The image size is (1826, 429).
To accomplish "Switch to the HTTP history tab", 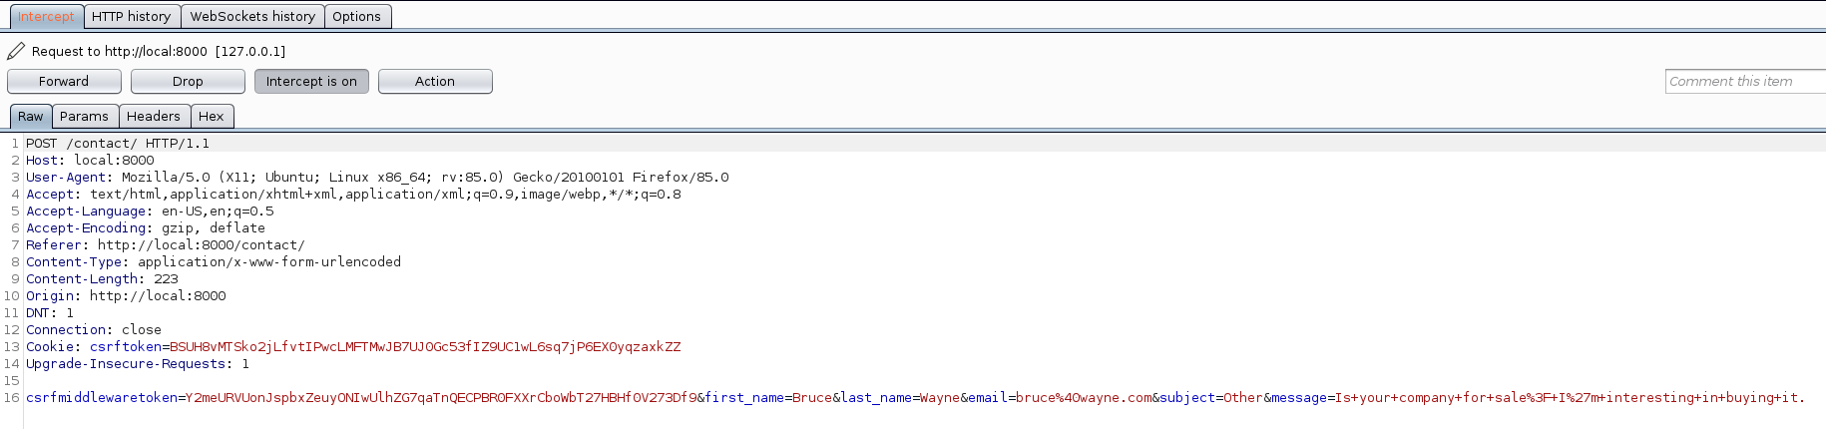I will 131,17.
